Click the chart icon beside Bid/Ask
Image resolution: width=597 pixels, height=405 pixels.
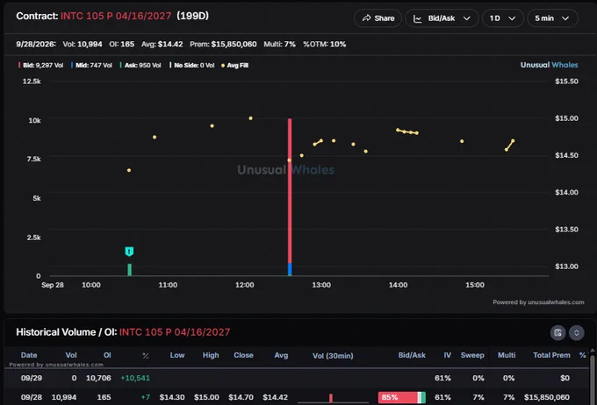tap(417, 18)
